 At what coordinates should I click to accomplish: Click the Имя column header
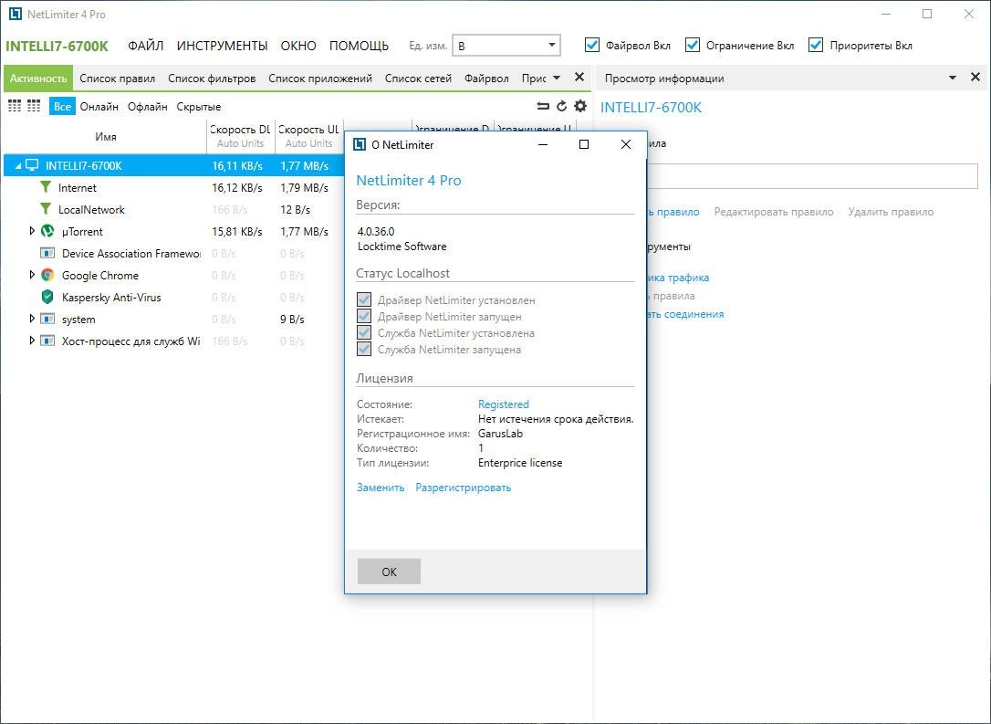click(x=106, y=137)
